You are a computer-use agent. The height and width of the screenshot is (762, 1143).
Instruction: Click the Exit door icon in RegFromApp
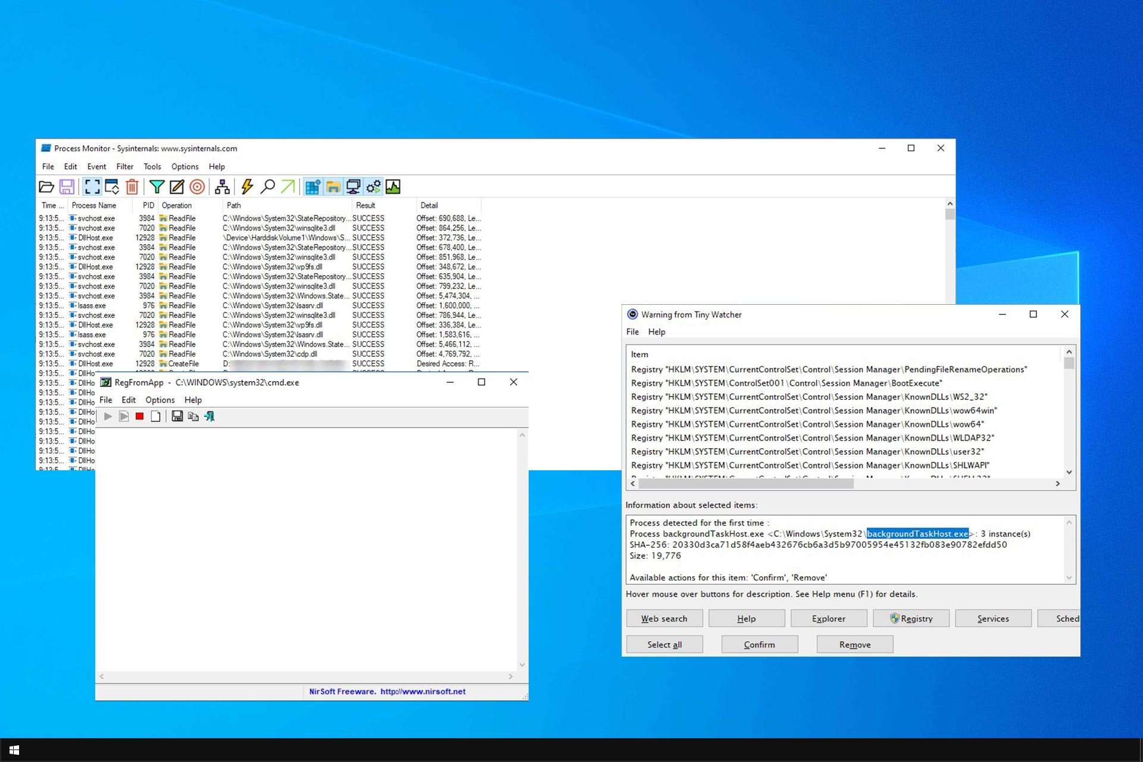point(209,416)
